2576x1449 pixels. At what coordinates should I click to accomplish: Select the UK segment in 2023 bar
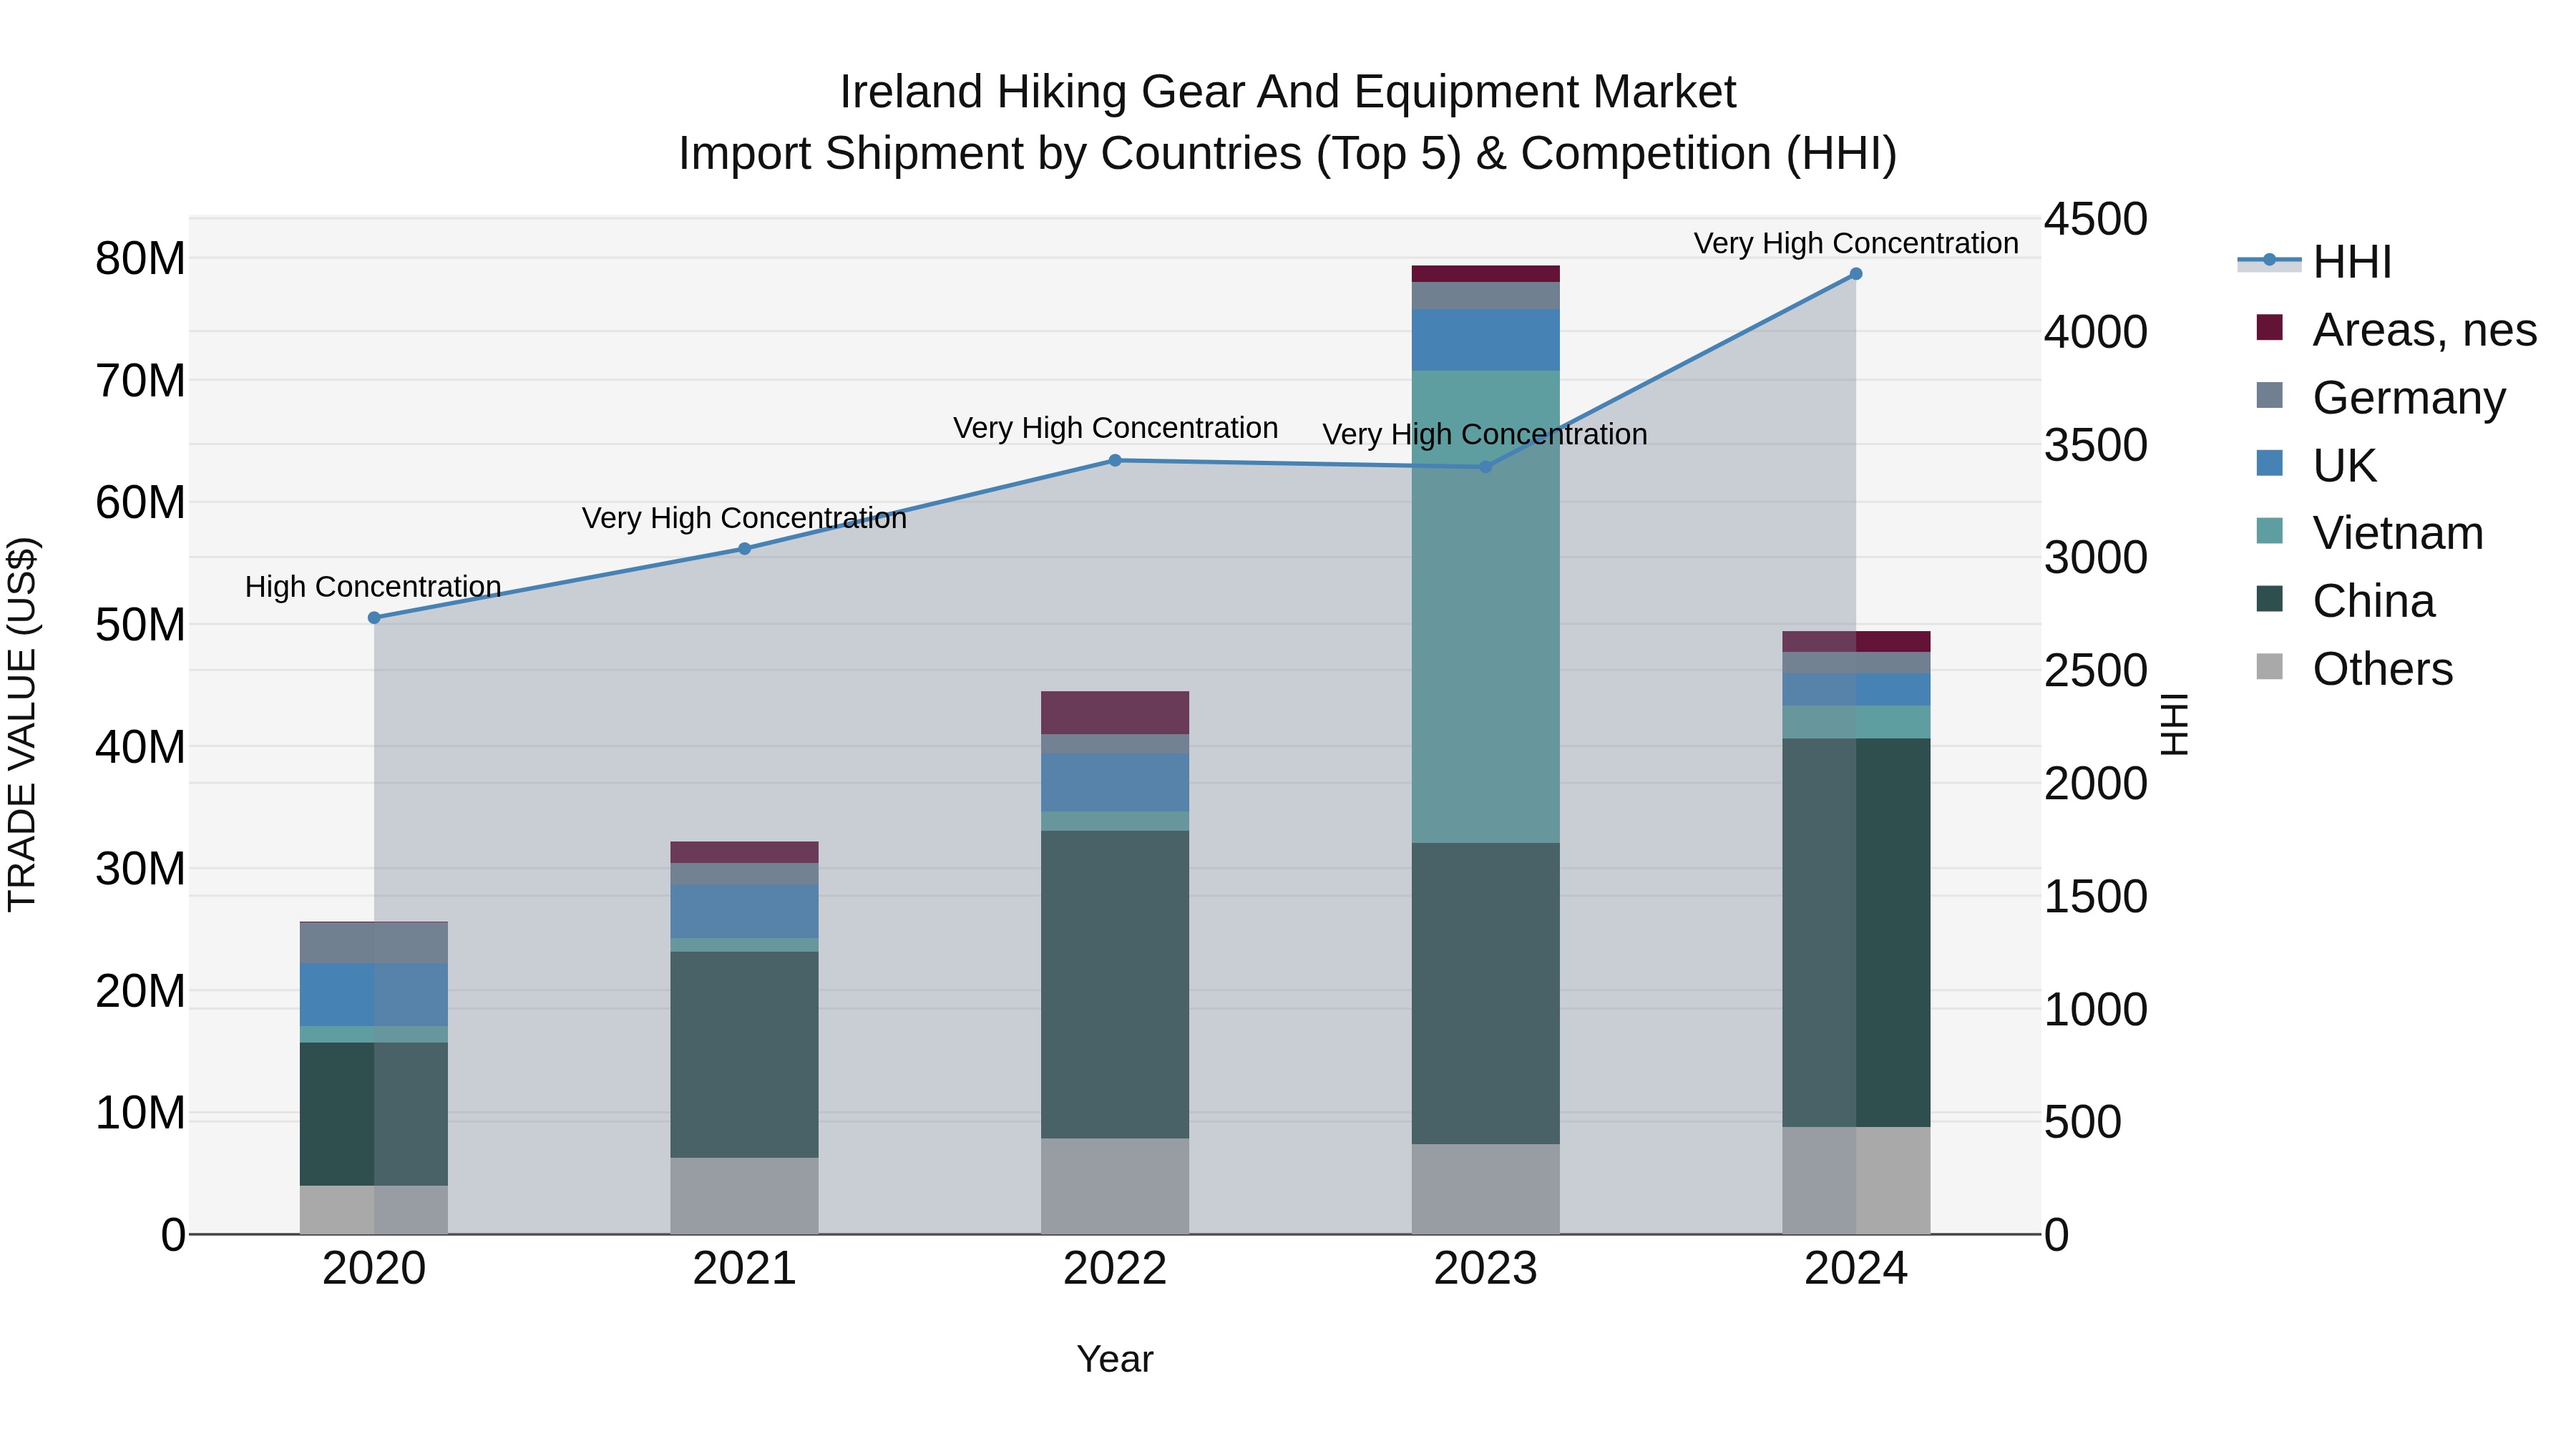coord(1485,340)
